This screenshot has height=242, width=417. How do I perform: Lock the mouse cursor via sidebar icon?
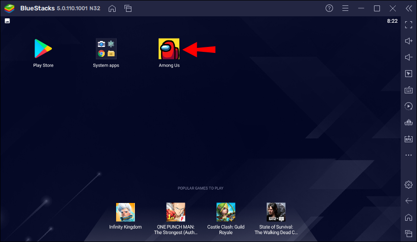[409, 74]
